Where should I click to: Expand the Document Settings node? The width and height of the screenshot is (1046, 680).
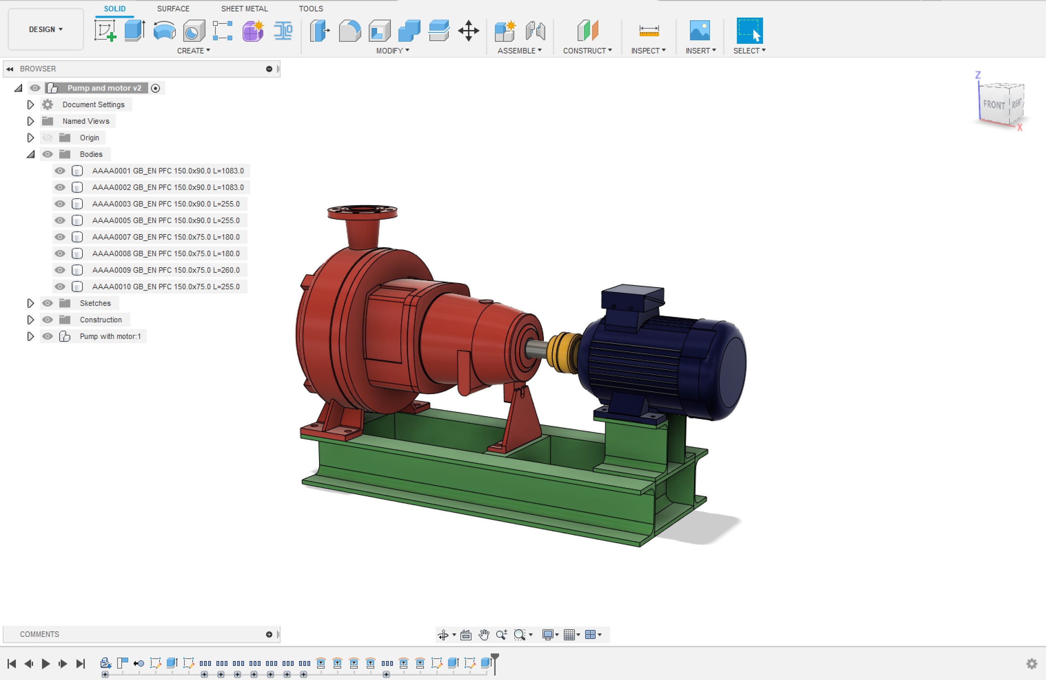tap(30, 105)
